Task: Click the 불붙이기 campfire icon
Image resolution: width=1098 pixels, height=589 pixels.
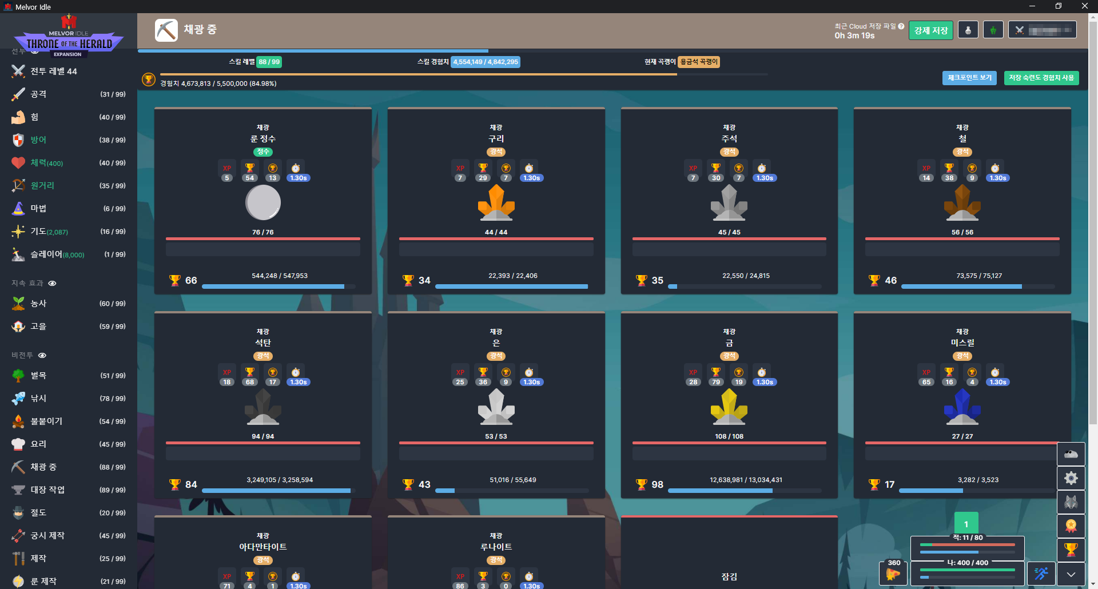Action: [x=18, y=421]
